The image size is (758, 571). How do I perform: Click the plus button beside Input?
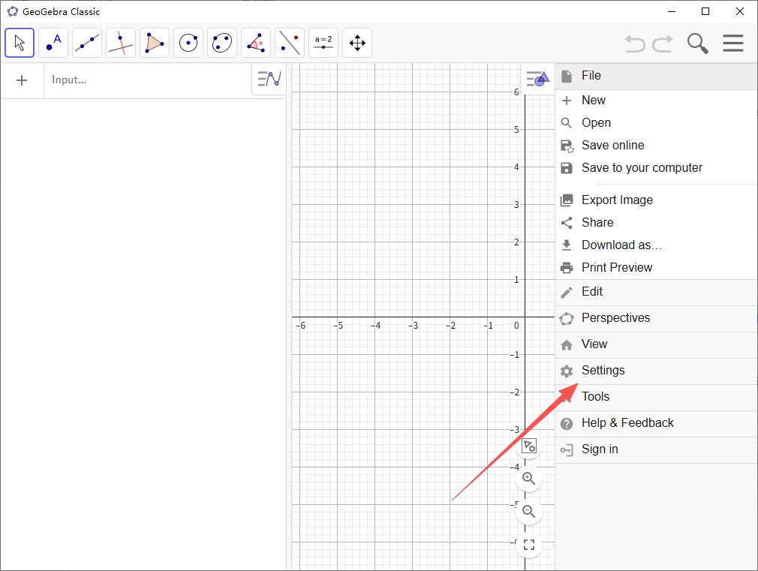click(x=22, y=80)
